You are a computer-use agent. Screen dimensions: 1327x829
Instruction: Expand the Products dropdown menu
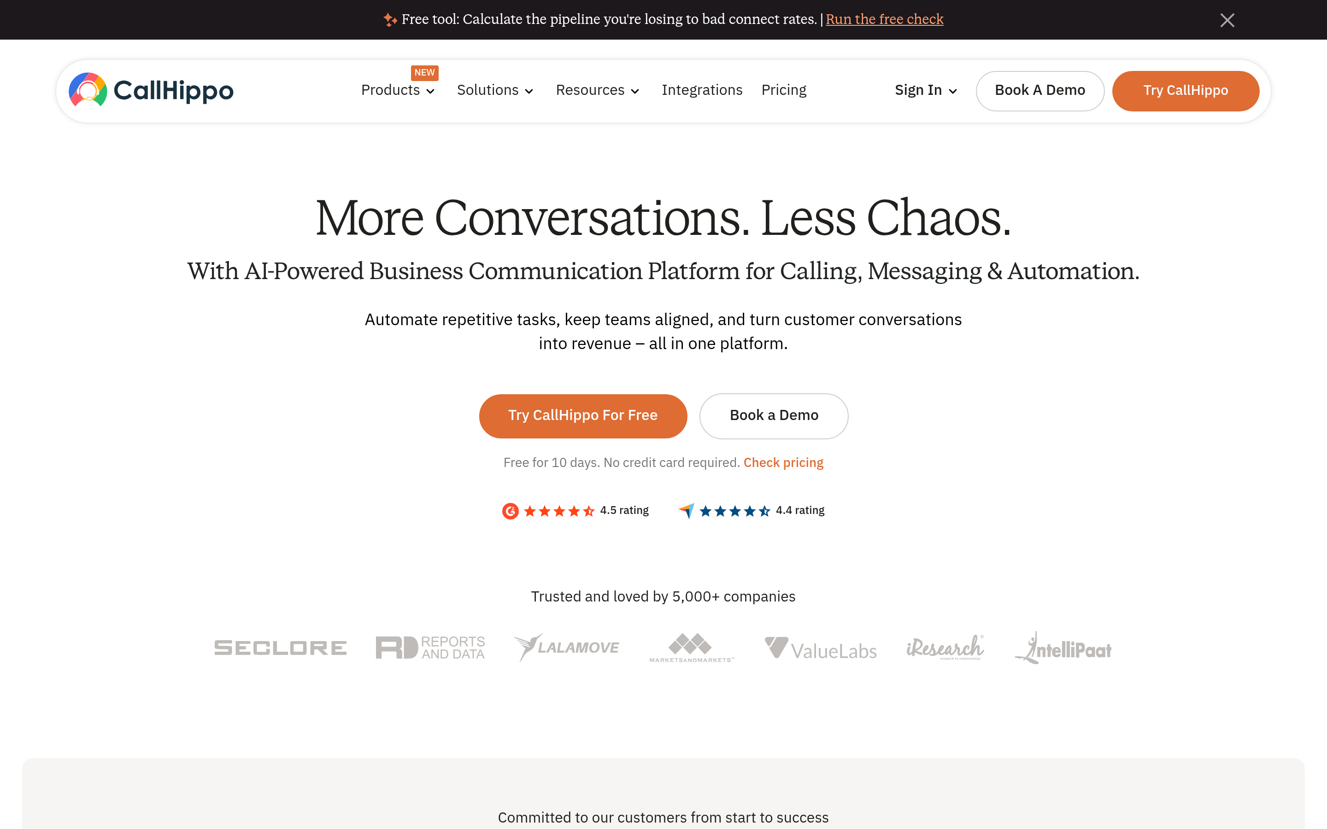[x=398, y=90]
